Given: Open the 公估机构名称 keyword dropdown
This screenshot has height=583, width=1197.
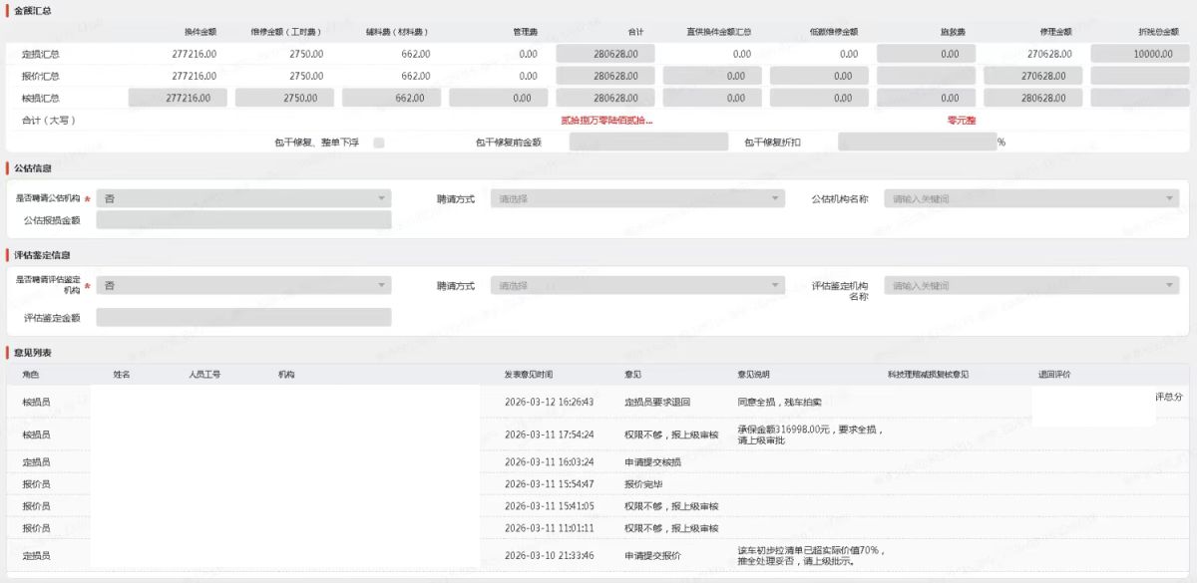Looking at the screenshot, I should point(1031,199).
